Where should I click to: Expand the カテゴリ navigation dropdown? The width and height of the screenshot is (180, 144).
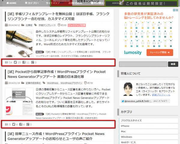[32, 3]
